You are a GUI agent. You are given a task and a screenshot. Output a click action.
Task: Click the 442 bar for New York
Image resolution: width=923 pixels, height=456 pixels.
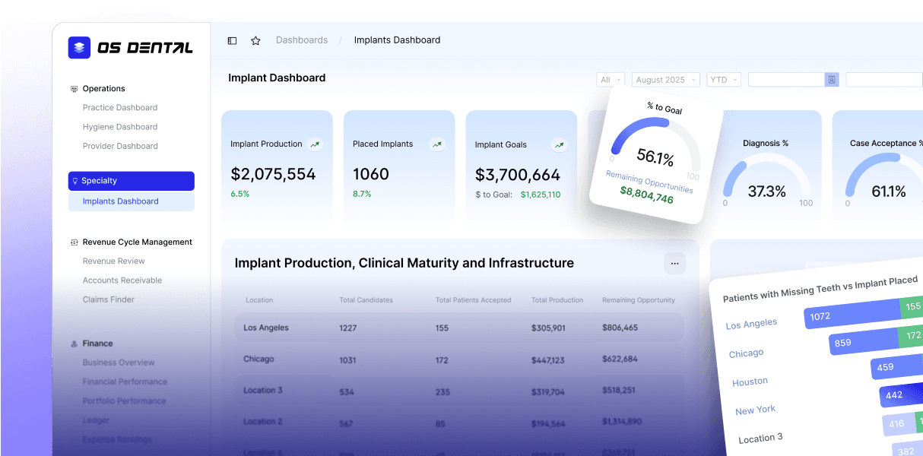[x=902, y=394]
